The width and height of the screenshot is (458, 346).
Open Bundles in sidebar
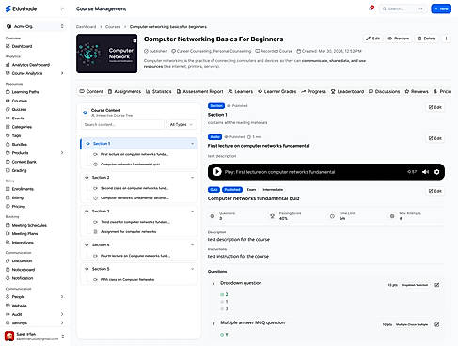pyautogui.click(x=19, y=145)
